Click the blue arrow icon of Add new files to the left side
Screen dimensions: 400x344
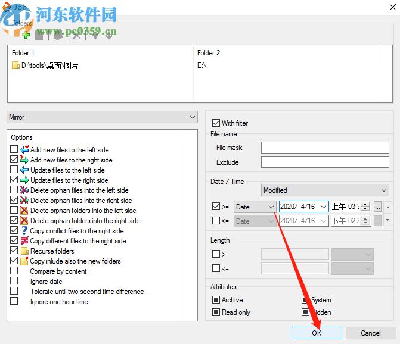coord(24,149)
